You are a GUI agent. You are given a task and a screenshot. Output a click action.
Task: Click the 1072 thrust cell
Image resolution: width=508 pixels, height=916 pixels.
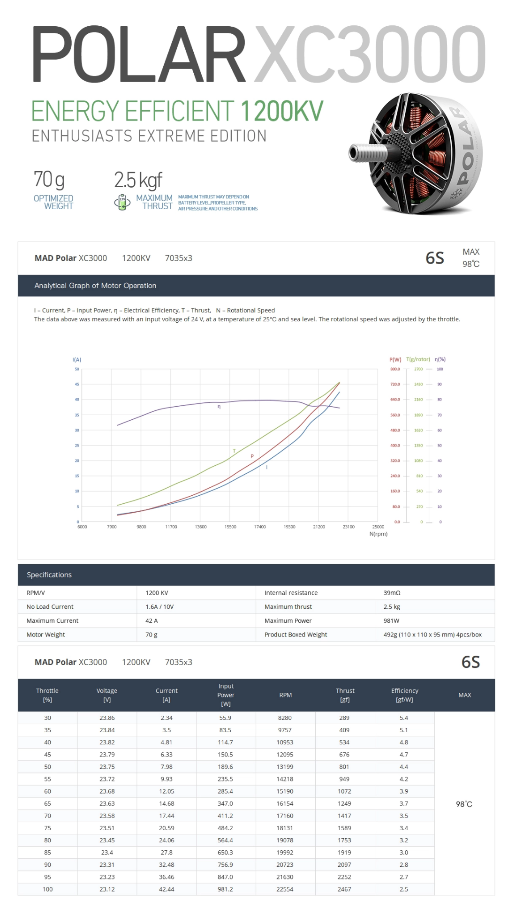344,791
